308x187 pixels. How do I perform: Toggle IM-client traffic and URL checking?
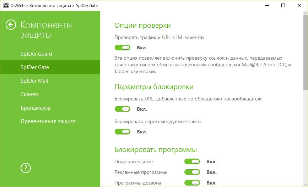(123, 48)
